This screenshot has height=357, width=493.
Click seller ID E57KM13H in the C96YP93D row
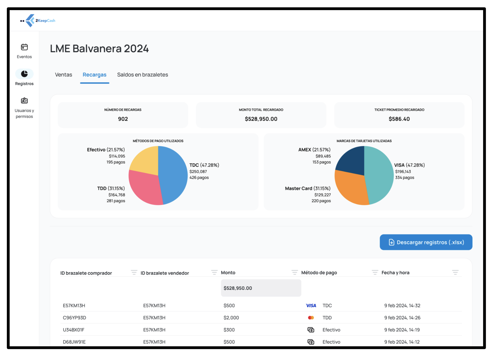154,318
